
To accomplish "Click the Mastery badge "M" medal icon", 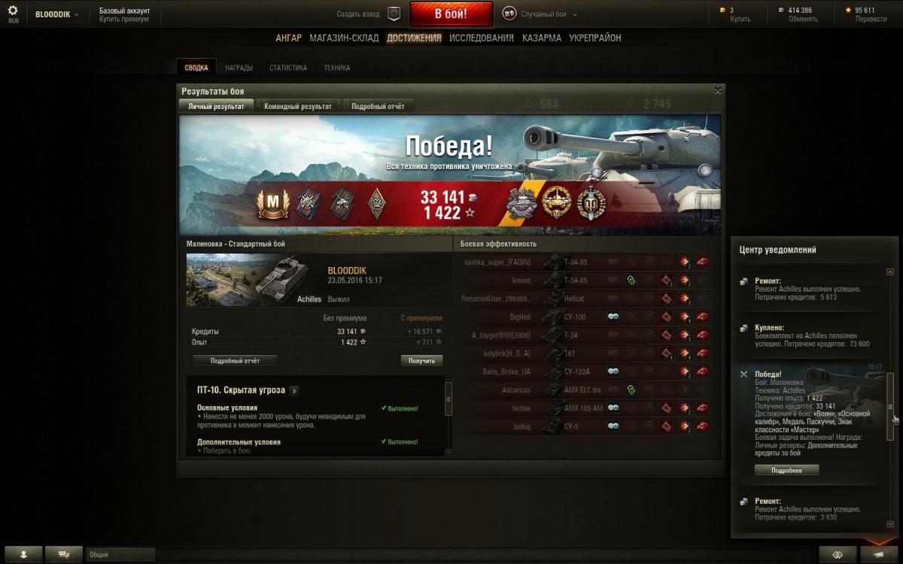I will 273,204.
